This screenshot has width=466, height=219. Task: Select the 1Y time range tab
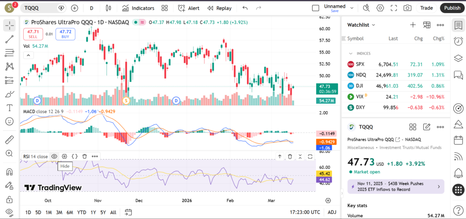[93, 212]
